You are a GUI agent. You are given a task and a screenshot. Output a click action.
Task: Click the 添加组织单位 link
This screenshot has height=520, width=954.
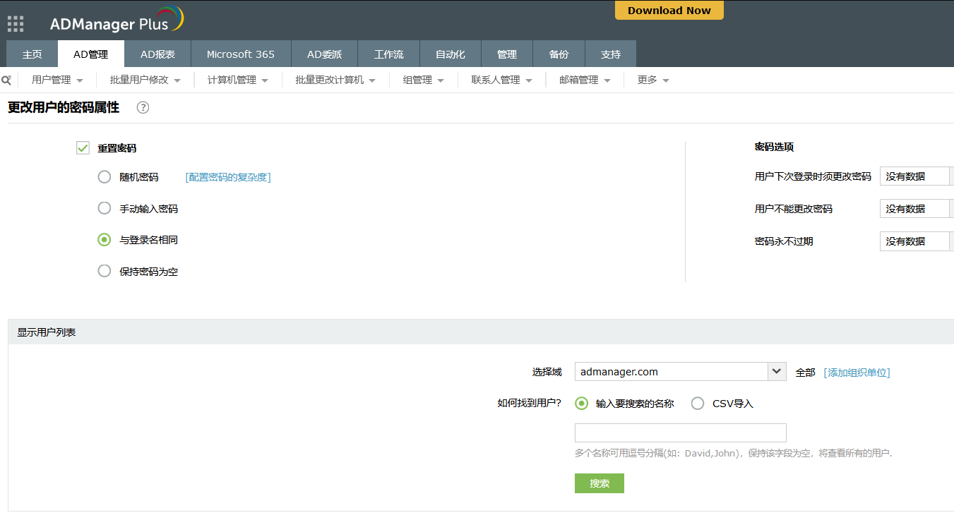[857, 373]
